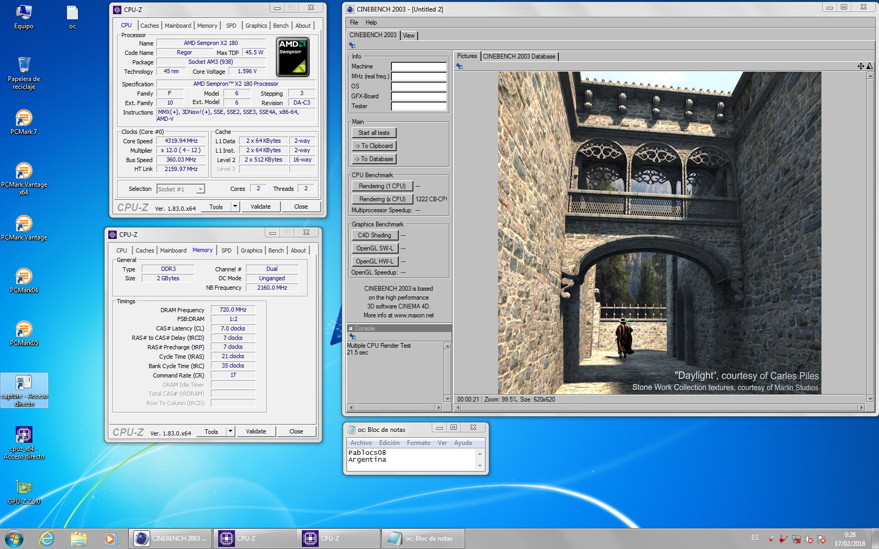
Task: Open Mainboard tab in upper CPU-Z window
Action: [178, 26]
